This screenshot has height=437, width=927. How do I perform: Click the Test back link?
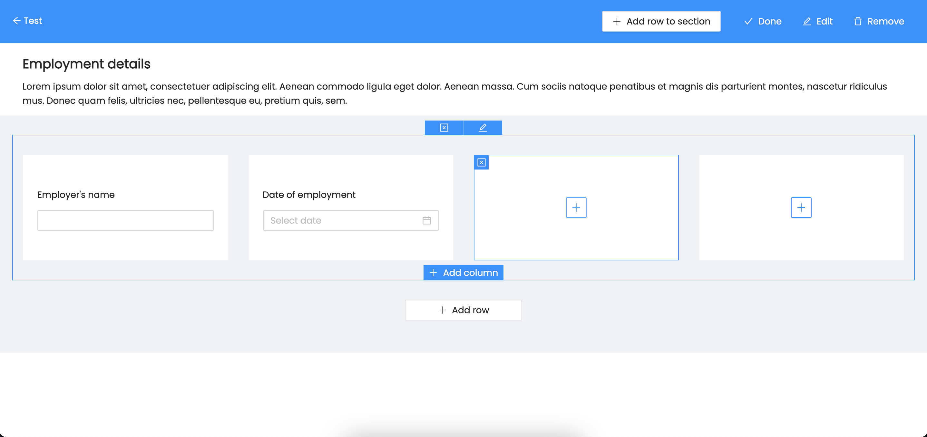[x=33, y=21]
